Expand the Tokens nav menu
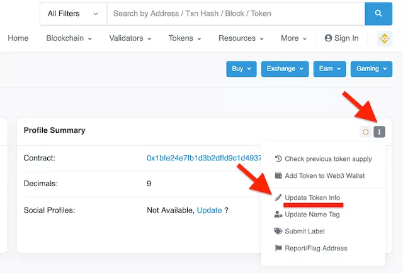Image resolution: width=403 pixels, height=273 pixels. tap(184, 38)
